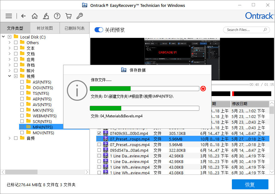This screenshot has width=275, height=194.
Task: Click MP4 icon of 095d547a...00a6.mp4
Action: point(106,150)
